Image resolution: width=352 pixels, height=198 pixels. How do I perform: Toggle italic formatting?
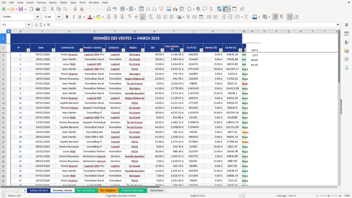point(73,17)
